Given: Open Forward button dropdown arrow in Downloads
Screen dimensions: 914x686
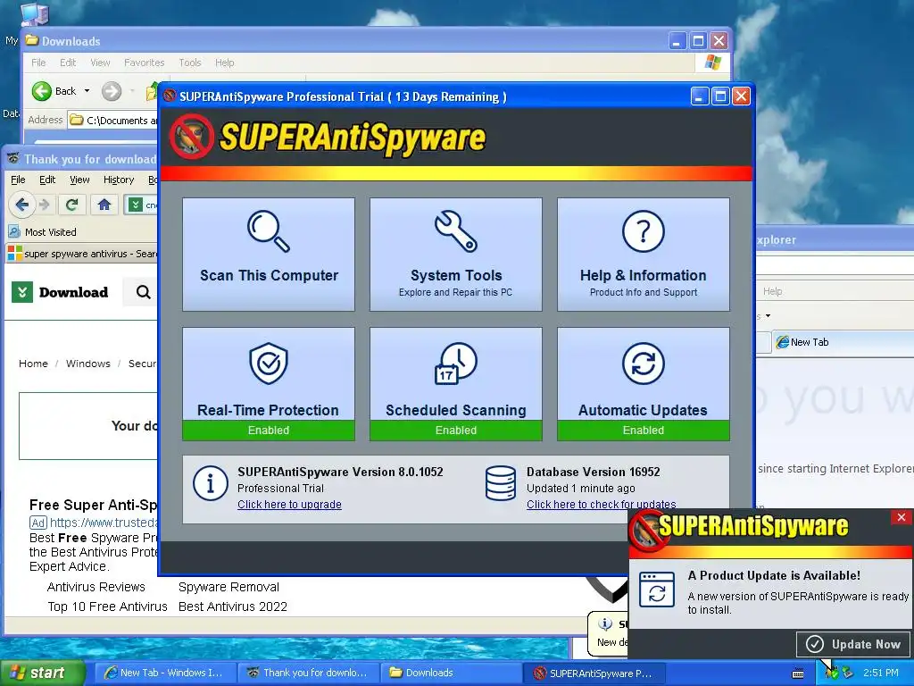Looking at the screenshot, I should point(132,91).
